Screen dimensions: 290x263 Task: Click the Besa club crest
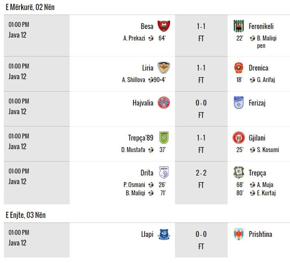(164, 26)
